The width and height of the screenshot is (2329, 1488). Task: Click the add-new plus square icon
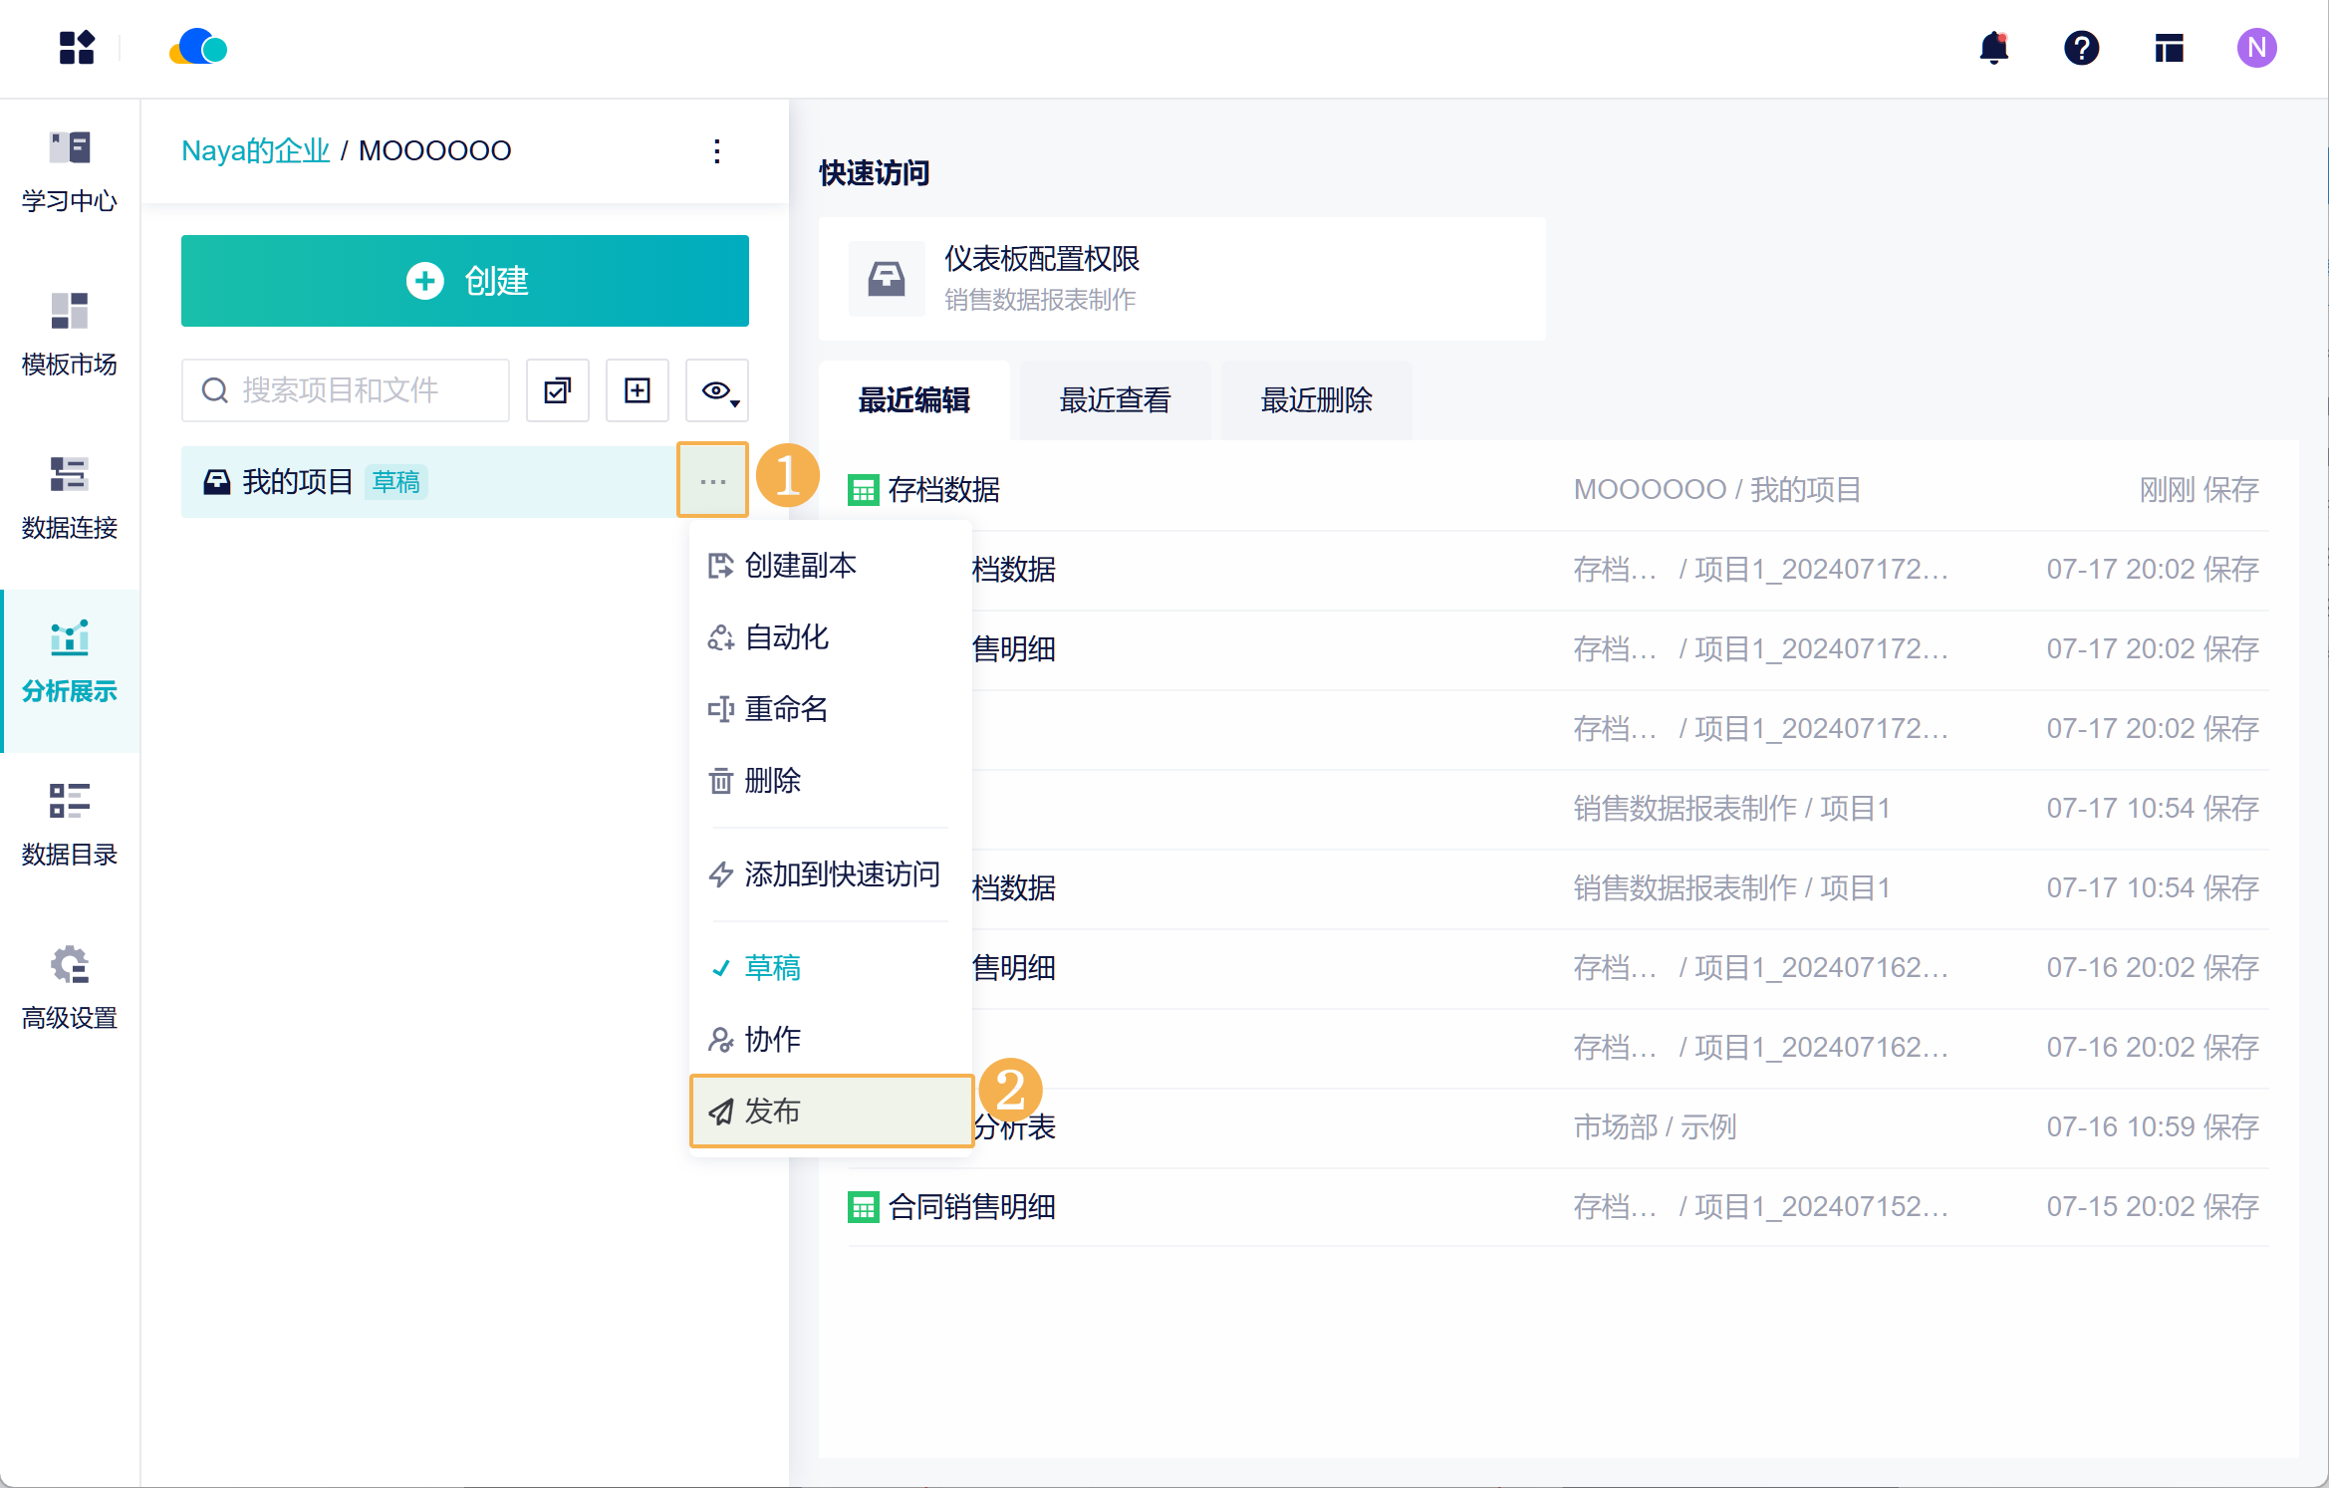coord(638,390)
